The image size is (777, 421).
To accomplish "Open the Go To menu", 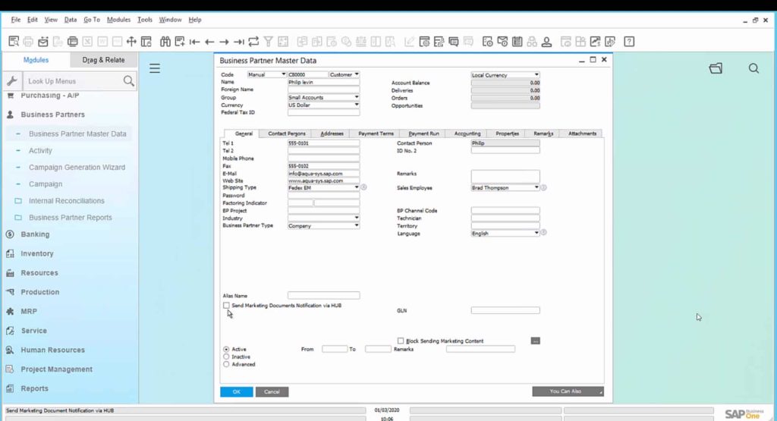I will pyautogui.click(x=92, y=20).
